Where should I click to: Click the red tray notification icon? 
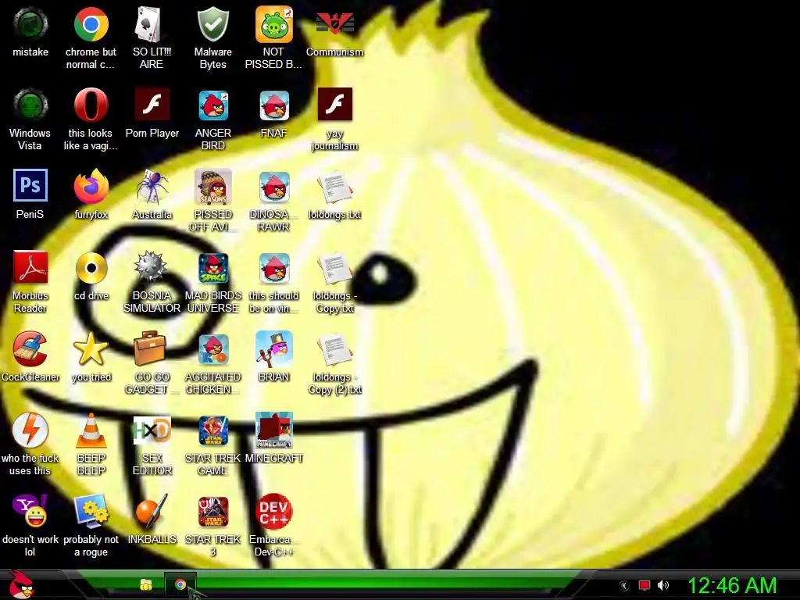coord(644,585)
